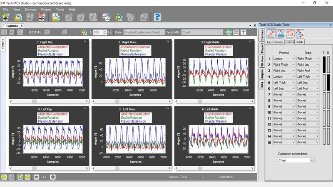Viewport: 333px width, 187px height.
Task: Click the human figure icon in capture toolbar
Action: (244, 32)
